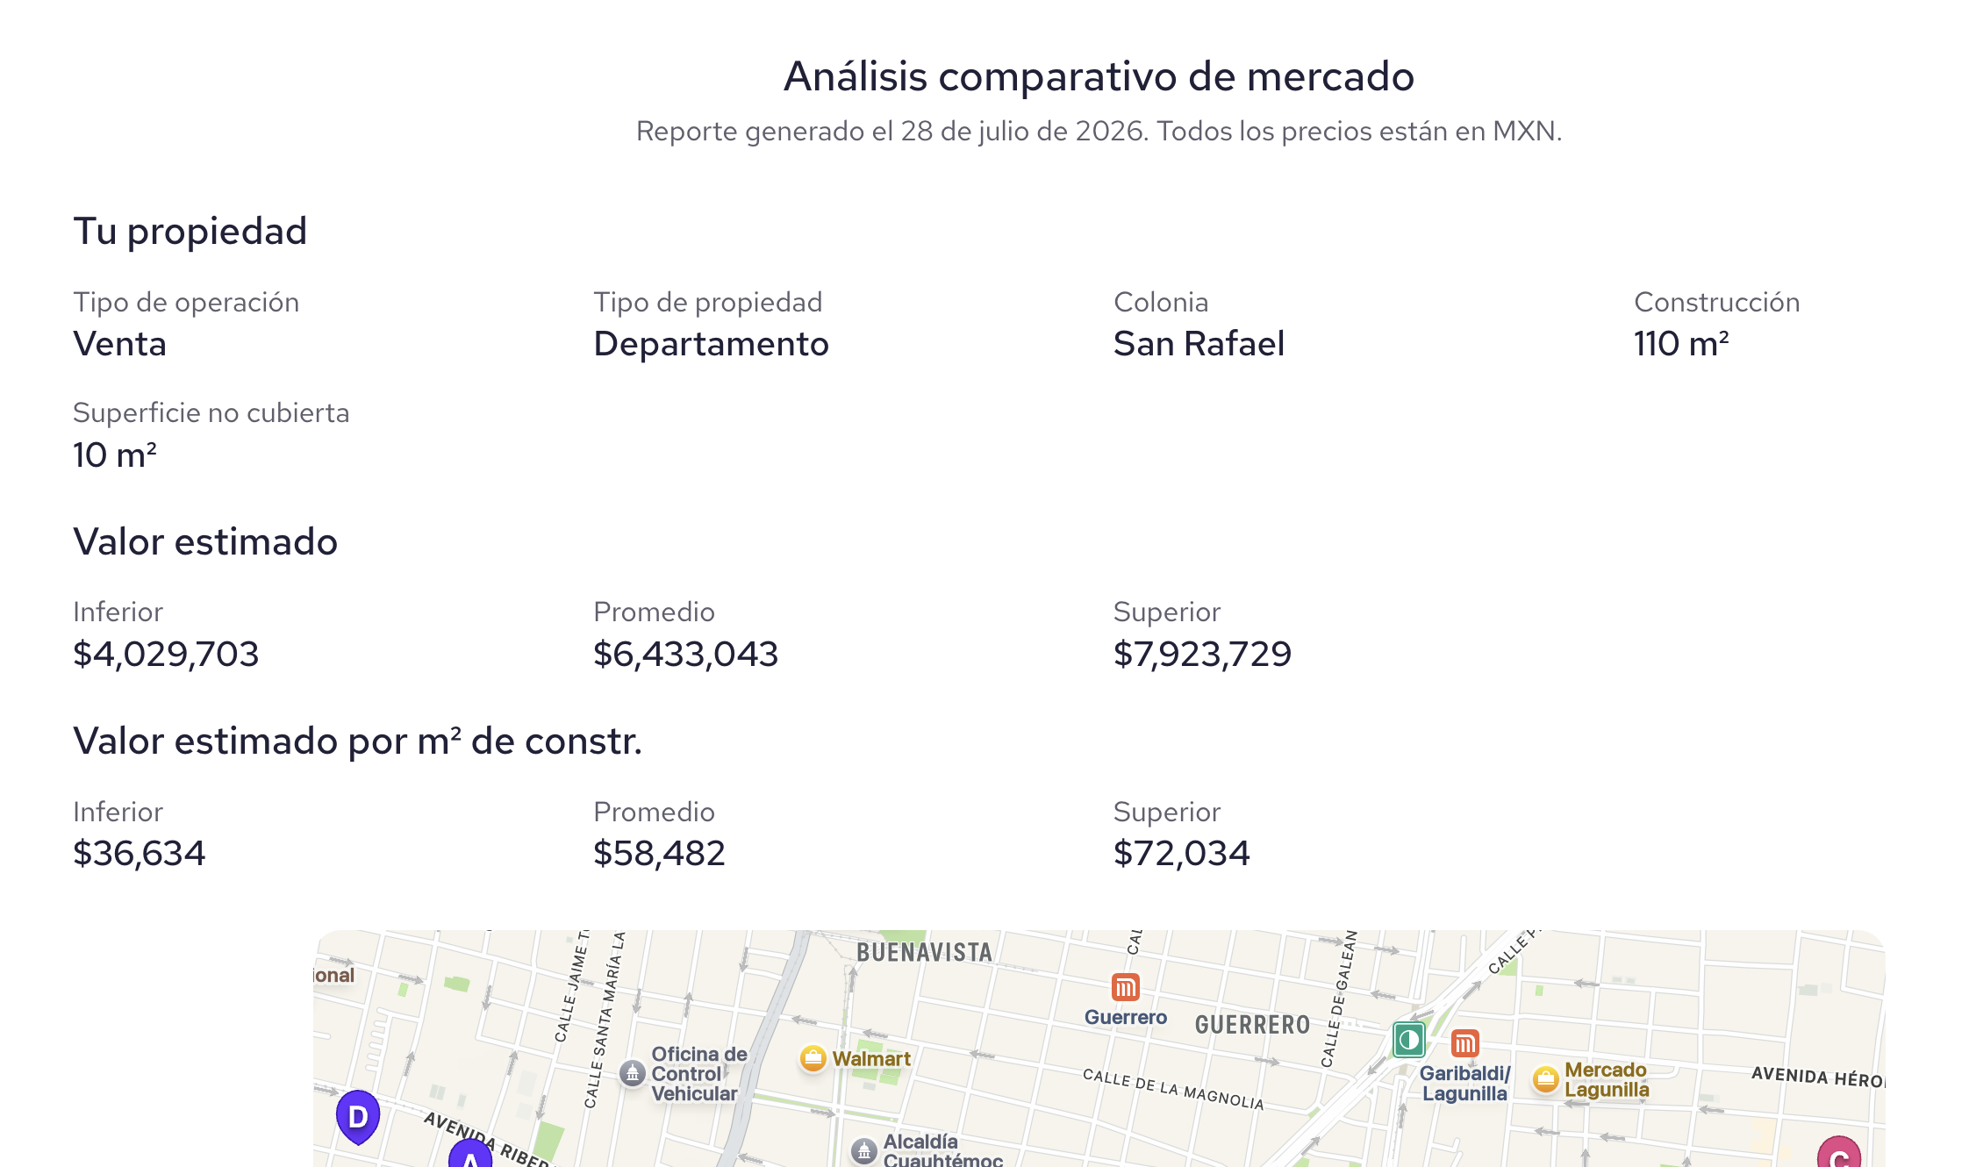Open the Mercado Lagunilla shopping icon

click(x=1545, y=1079)
